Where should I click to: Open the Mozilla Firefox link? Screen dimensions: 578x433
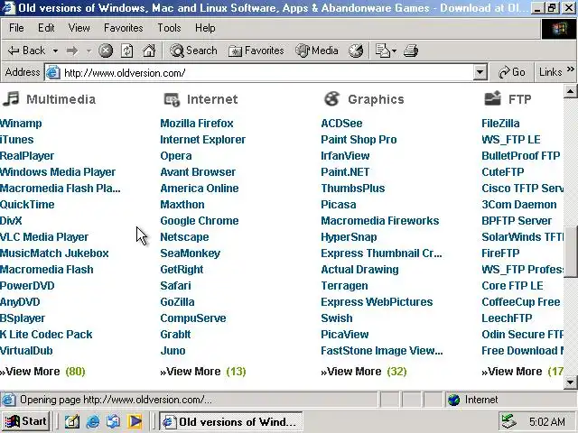(197, 124)
